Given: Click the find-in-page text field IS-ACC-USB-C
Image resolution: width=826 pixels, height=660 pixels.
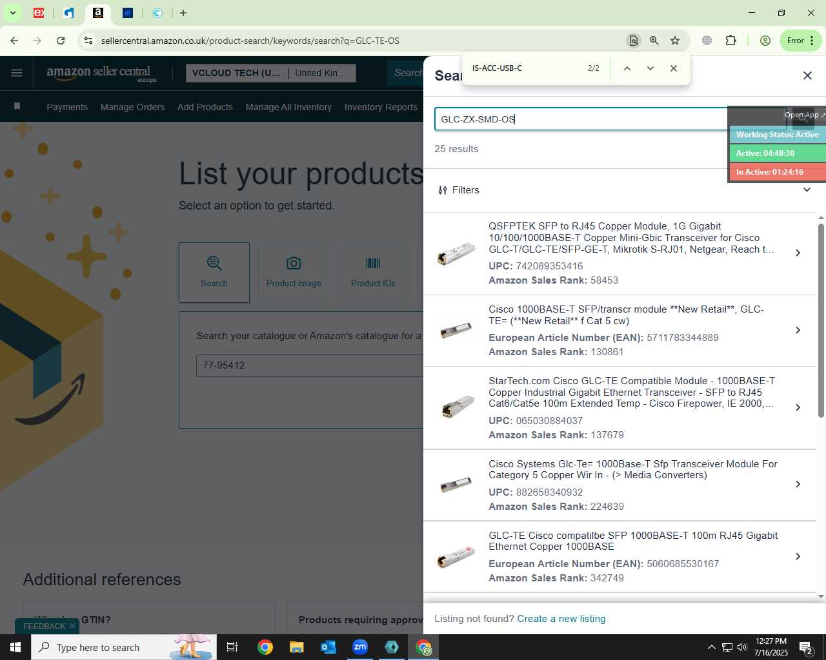Looking at the screenshot, I should tap(523, 68).
